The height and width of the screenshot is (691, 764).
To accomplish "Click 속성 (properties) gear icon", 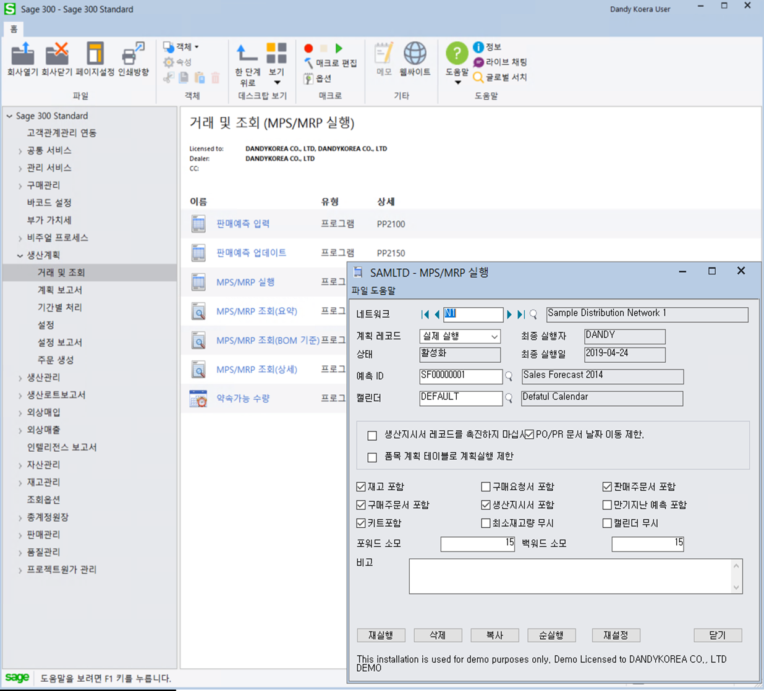I will tap(169, 62).
